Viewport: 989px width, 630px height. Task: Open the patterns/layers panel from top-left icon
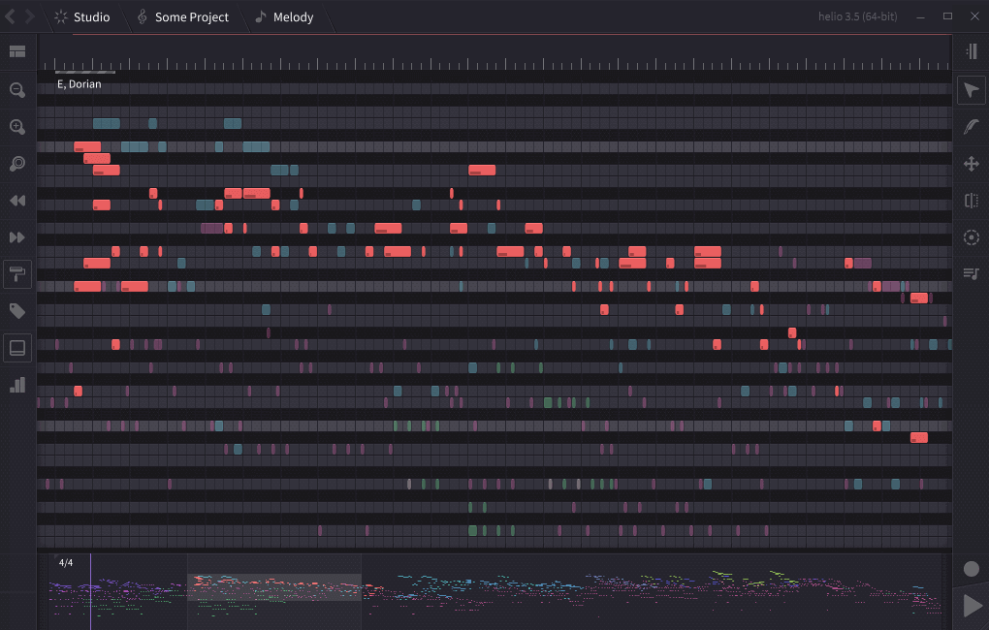(x=16, y=51)
